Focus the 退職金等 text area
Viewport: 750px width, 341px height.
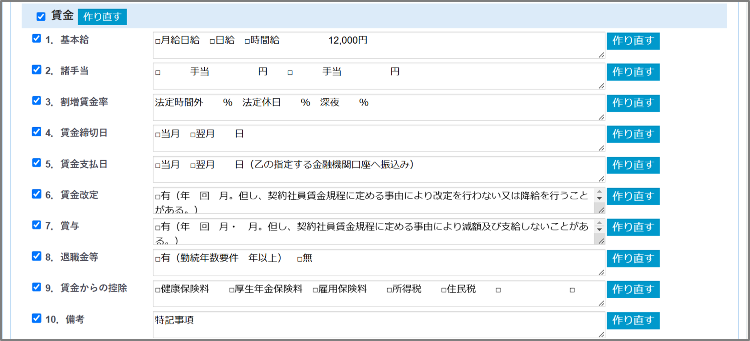coord(379,263)
